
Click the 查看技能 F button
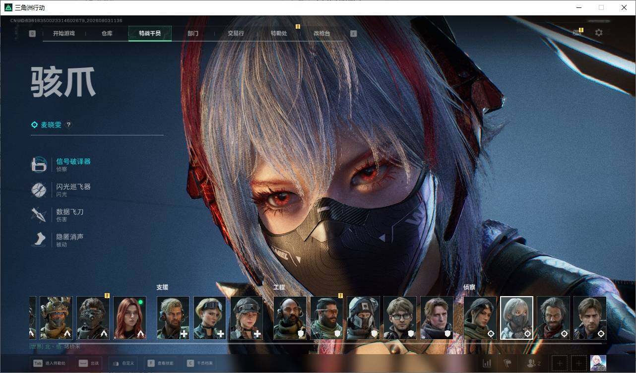point(161,363)
